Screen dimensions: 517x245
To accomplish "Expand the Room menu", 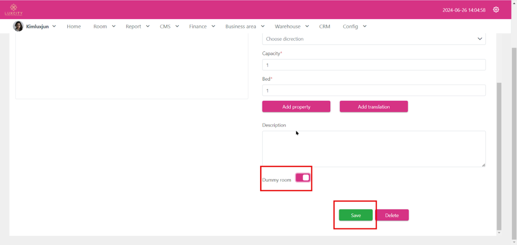I will pyautogui.click(x=104, y=26).
